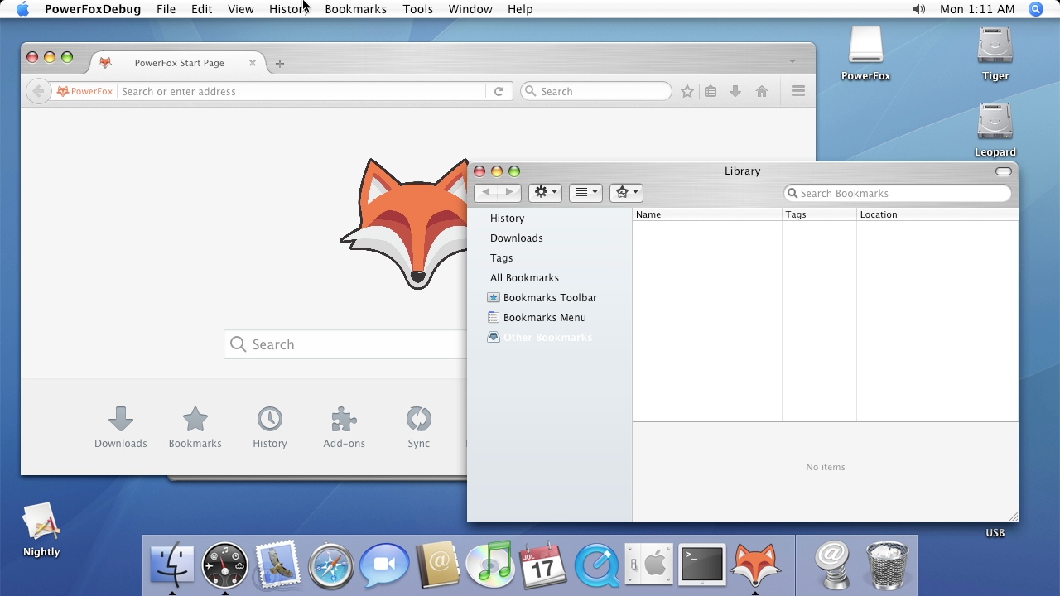
Task: Open the Edit menu
Action: coord(202,9)
